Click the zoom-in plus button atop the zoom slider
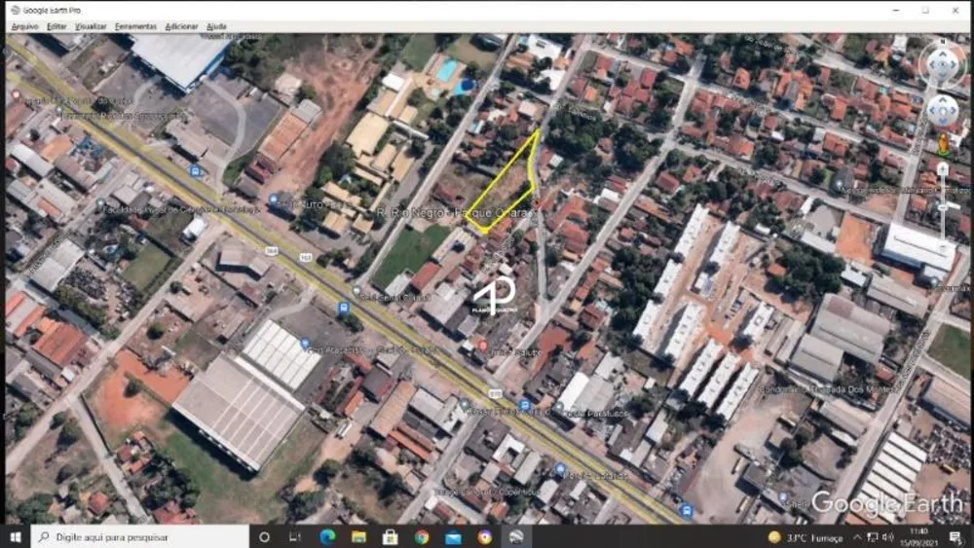The height and width of the screenshot is (548, 974). click(x=943, y=168)
